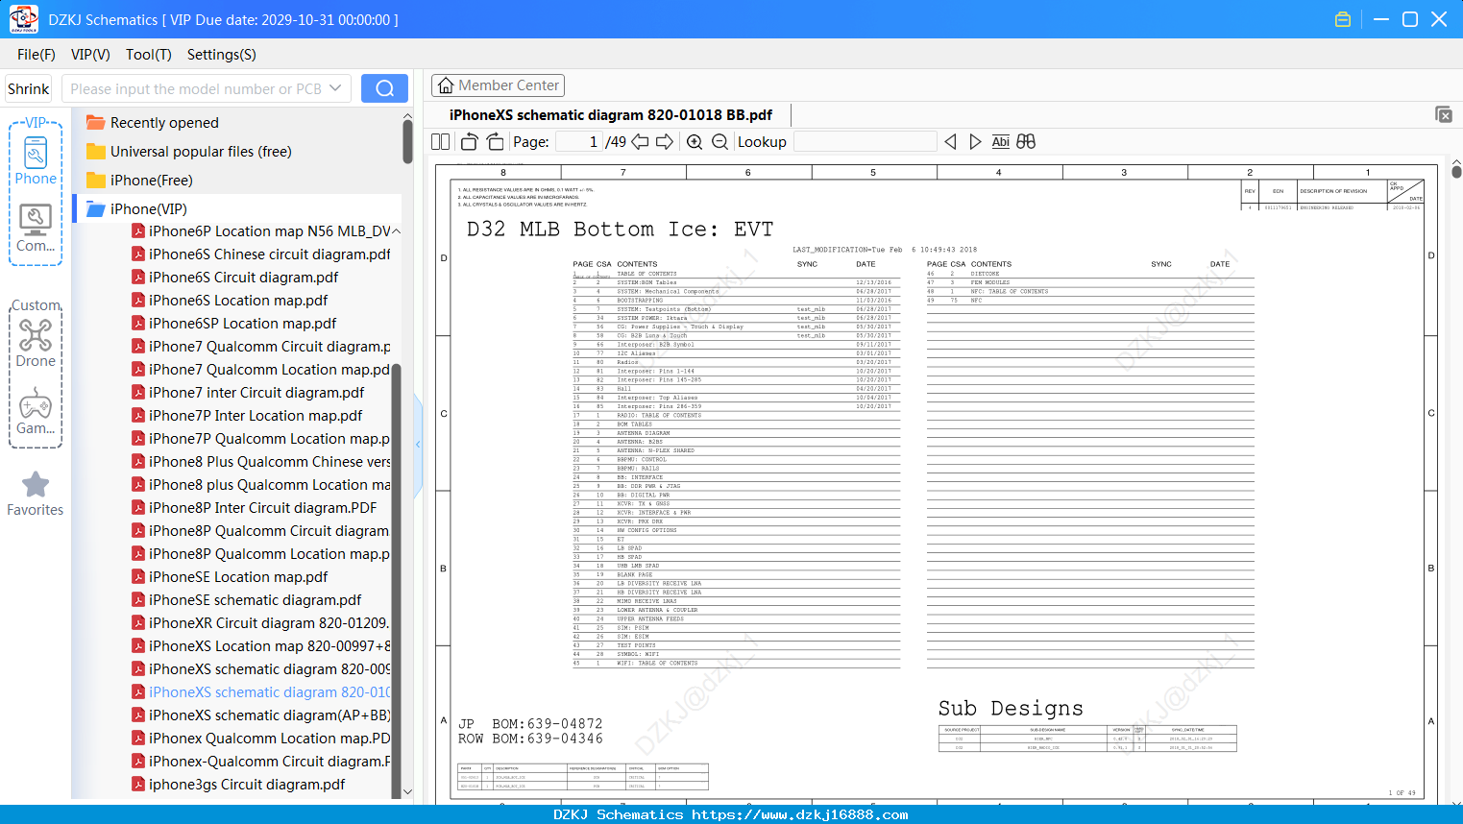Click the Shrink button
Viewport: 1463px width, 824px height.
[28, 88]
